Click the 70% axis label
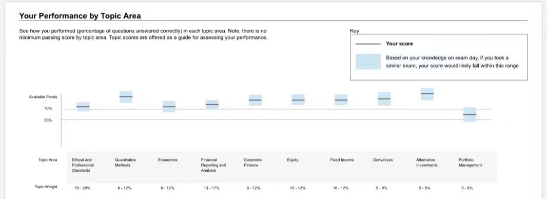The image size is (547, 199). (x=48, y=109)
